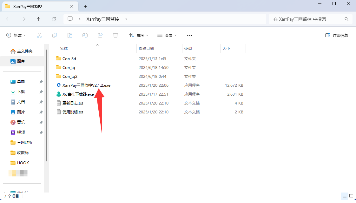356x203 pixels.
Task: Click the delete trash icon
Action: [115, 35]
